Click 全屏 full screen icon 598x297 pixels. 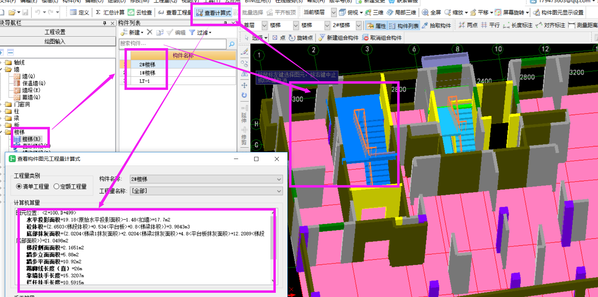(x=431, y=13)
